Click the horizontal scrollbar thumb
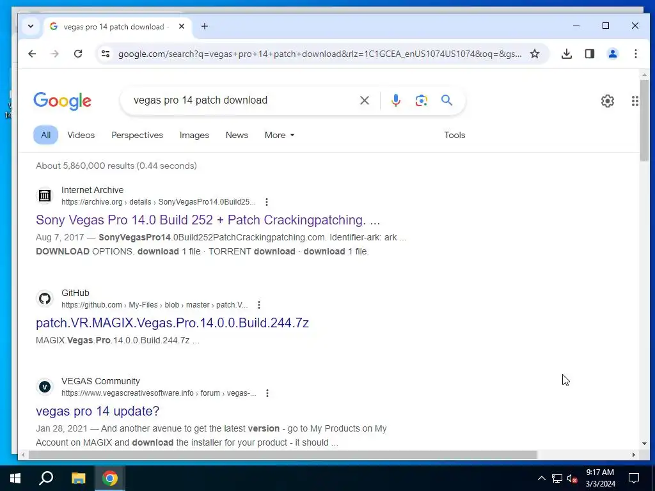This screenshot has height=491, width=655. [x=283, y=455]
